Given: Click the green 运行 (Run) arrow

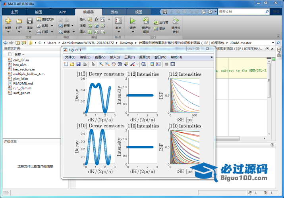Looking at the screenshot, I should click(x=133, y=21).
